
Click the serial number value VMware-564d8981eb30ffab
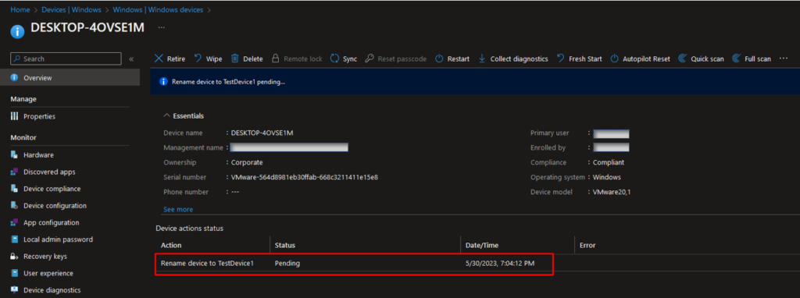[x=304, y=177]
